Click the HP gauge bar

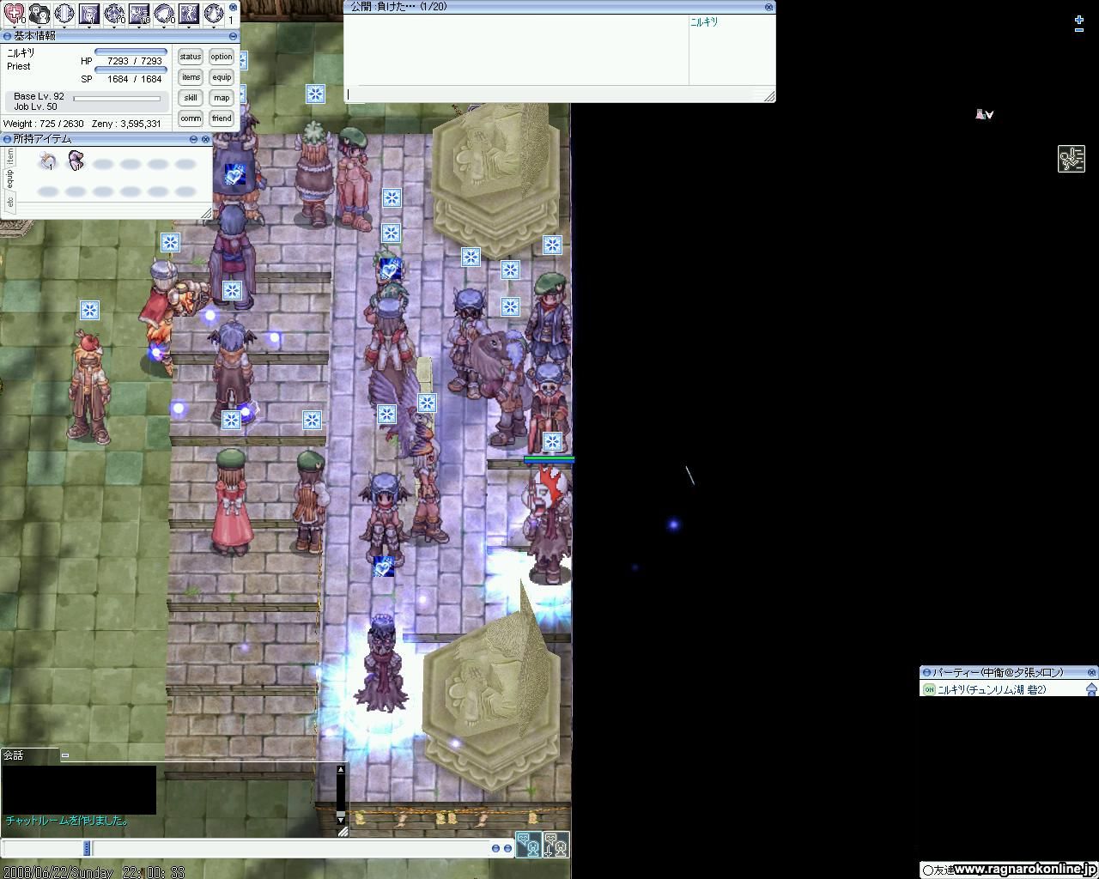(x=131, y=52)
